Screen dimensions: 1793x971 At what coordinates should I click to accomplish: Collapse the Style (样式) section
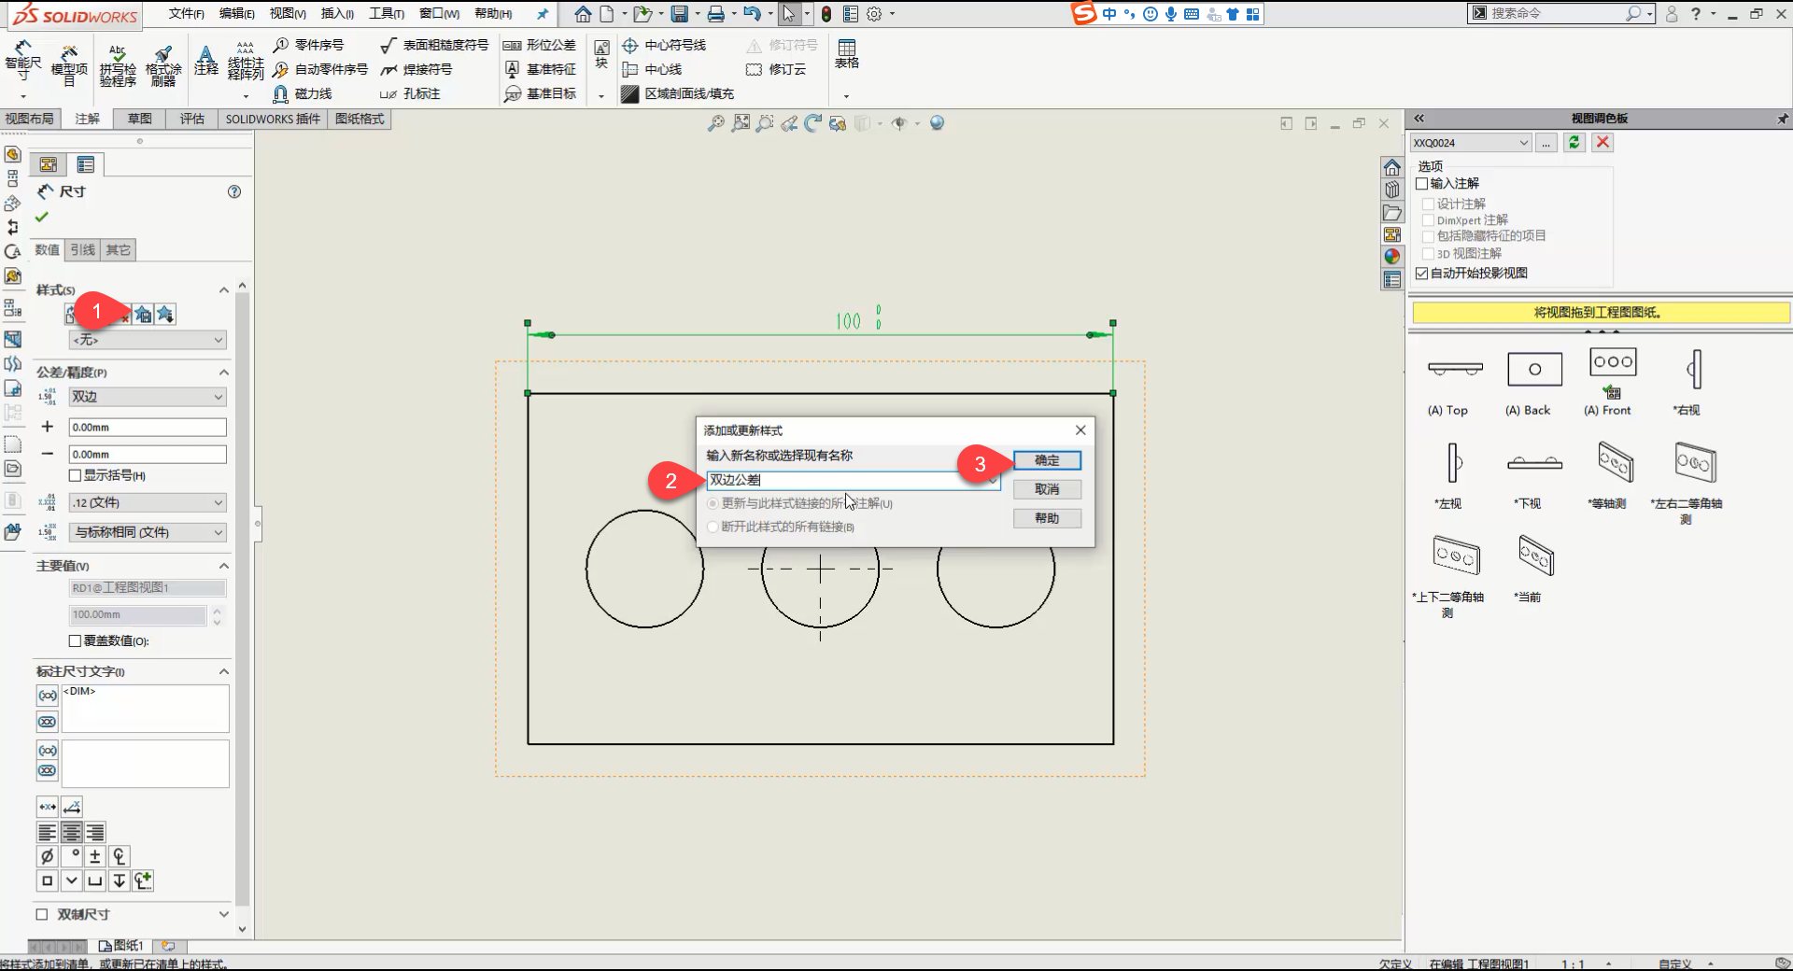[x=224, y=290]
